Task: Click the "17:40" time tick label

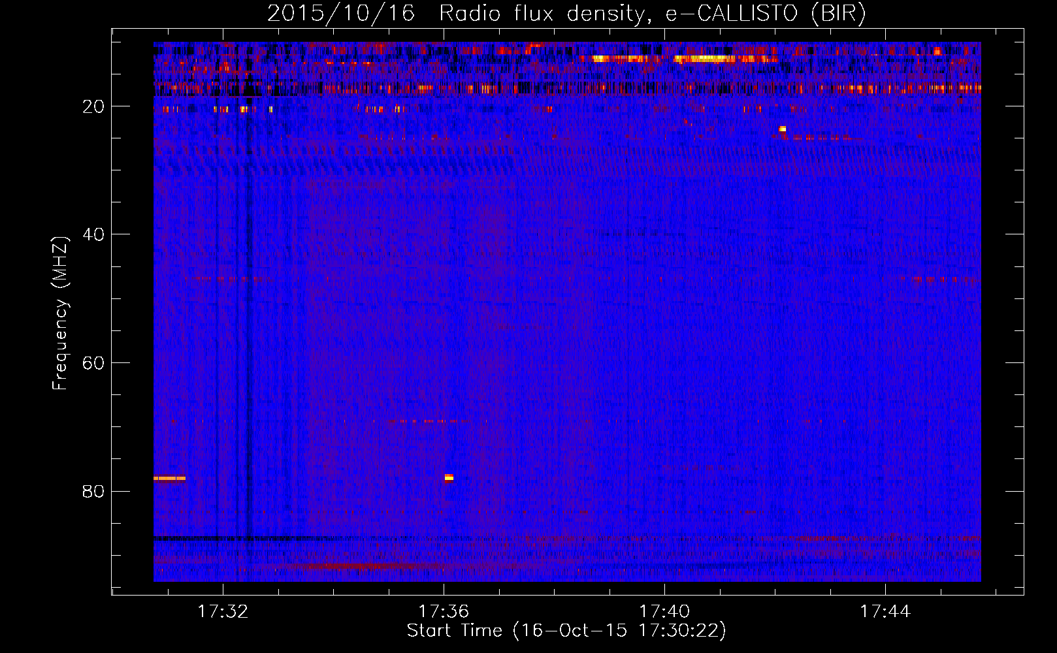Action: [665, 611]
